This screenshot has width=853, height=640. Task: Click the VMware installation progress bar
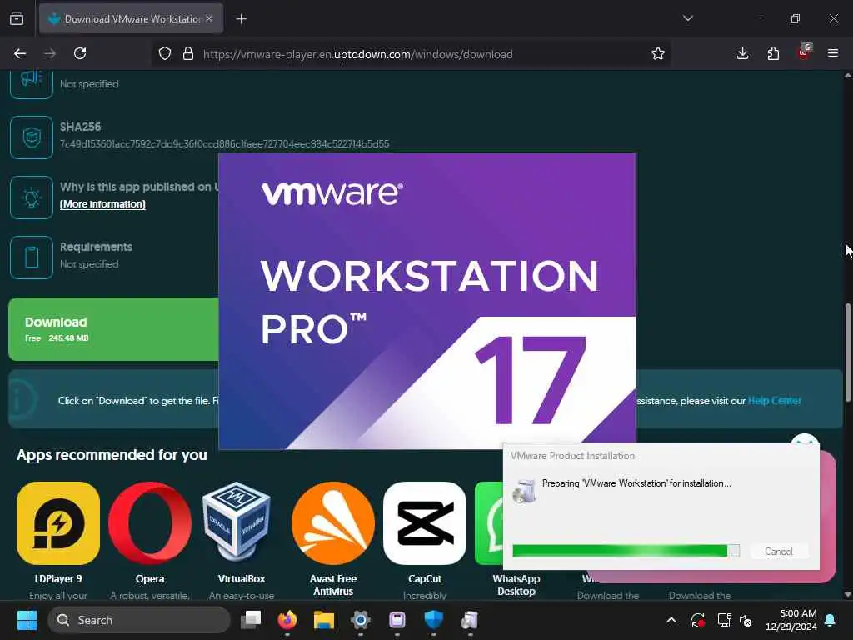coord(626,551)
